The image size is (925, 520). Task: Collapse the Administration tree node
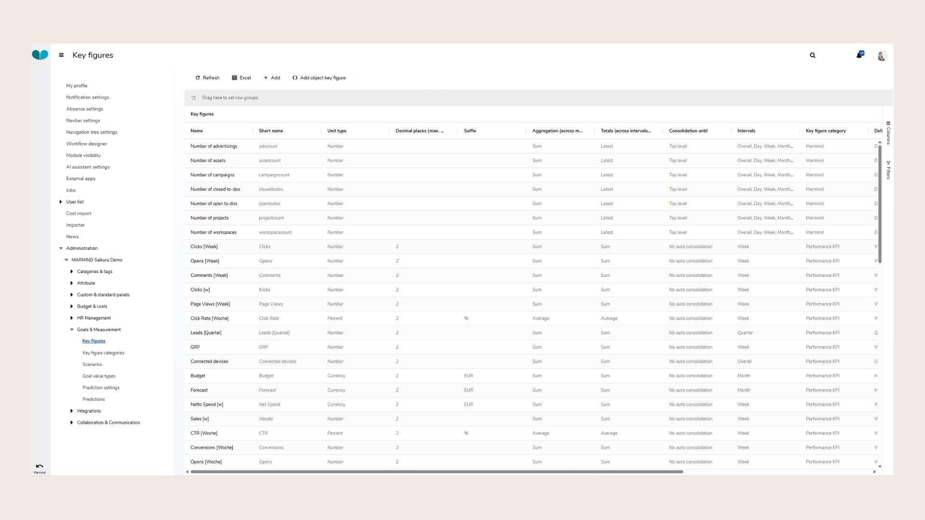61,248
